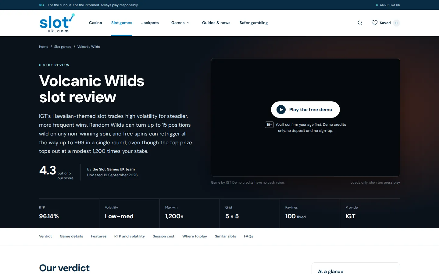Click the 1,200× max win value
The width and height of the screenshot is (439, 274).
174,216
